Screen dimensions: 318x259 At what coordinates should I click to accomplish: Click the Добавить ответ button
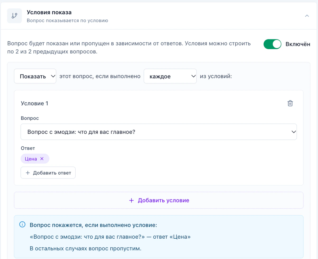click(48, 173)
